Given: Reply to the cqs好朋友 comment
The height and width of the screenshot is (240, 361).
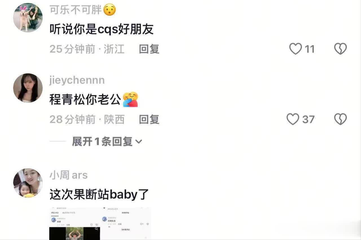Looking at the screenshot, I should click(149, 49).
